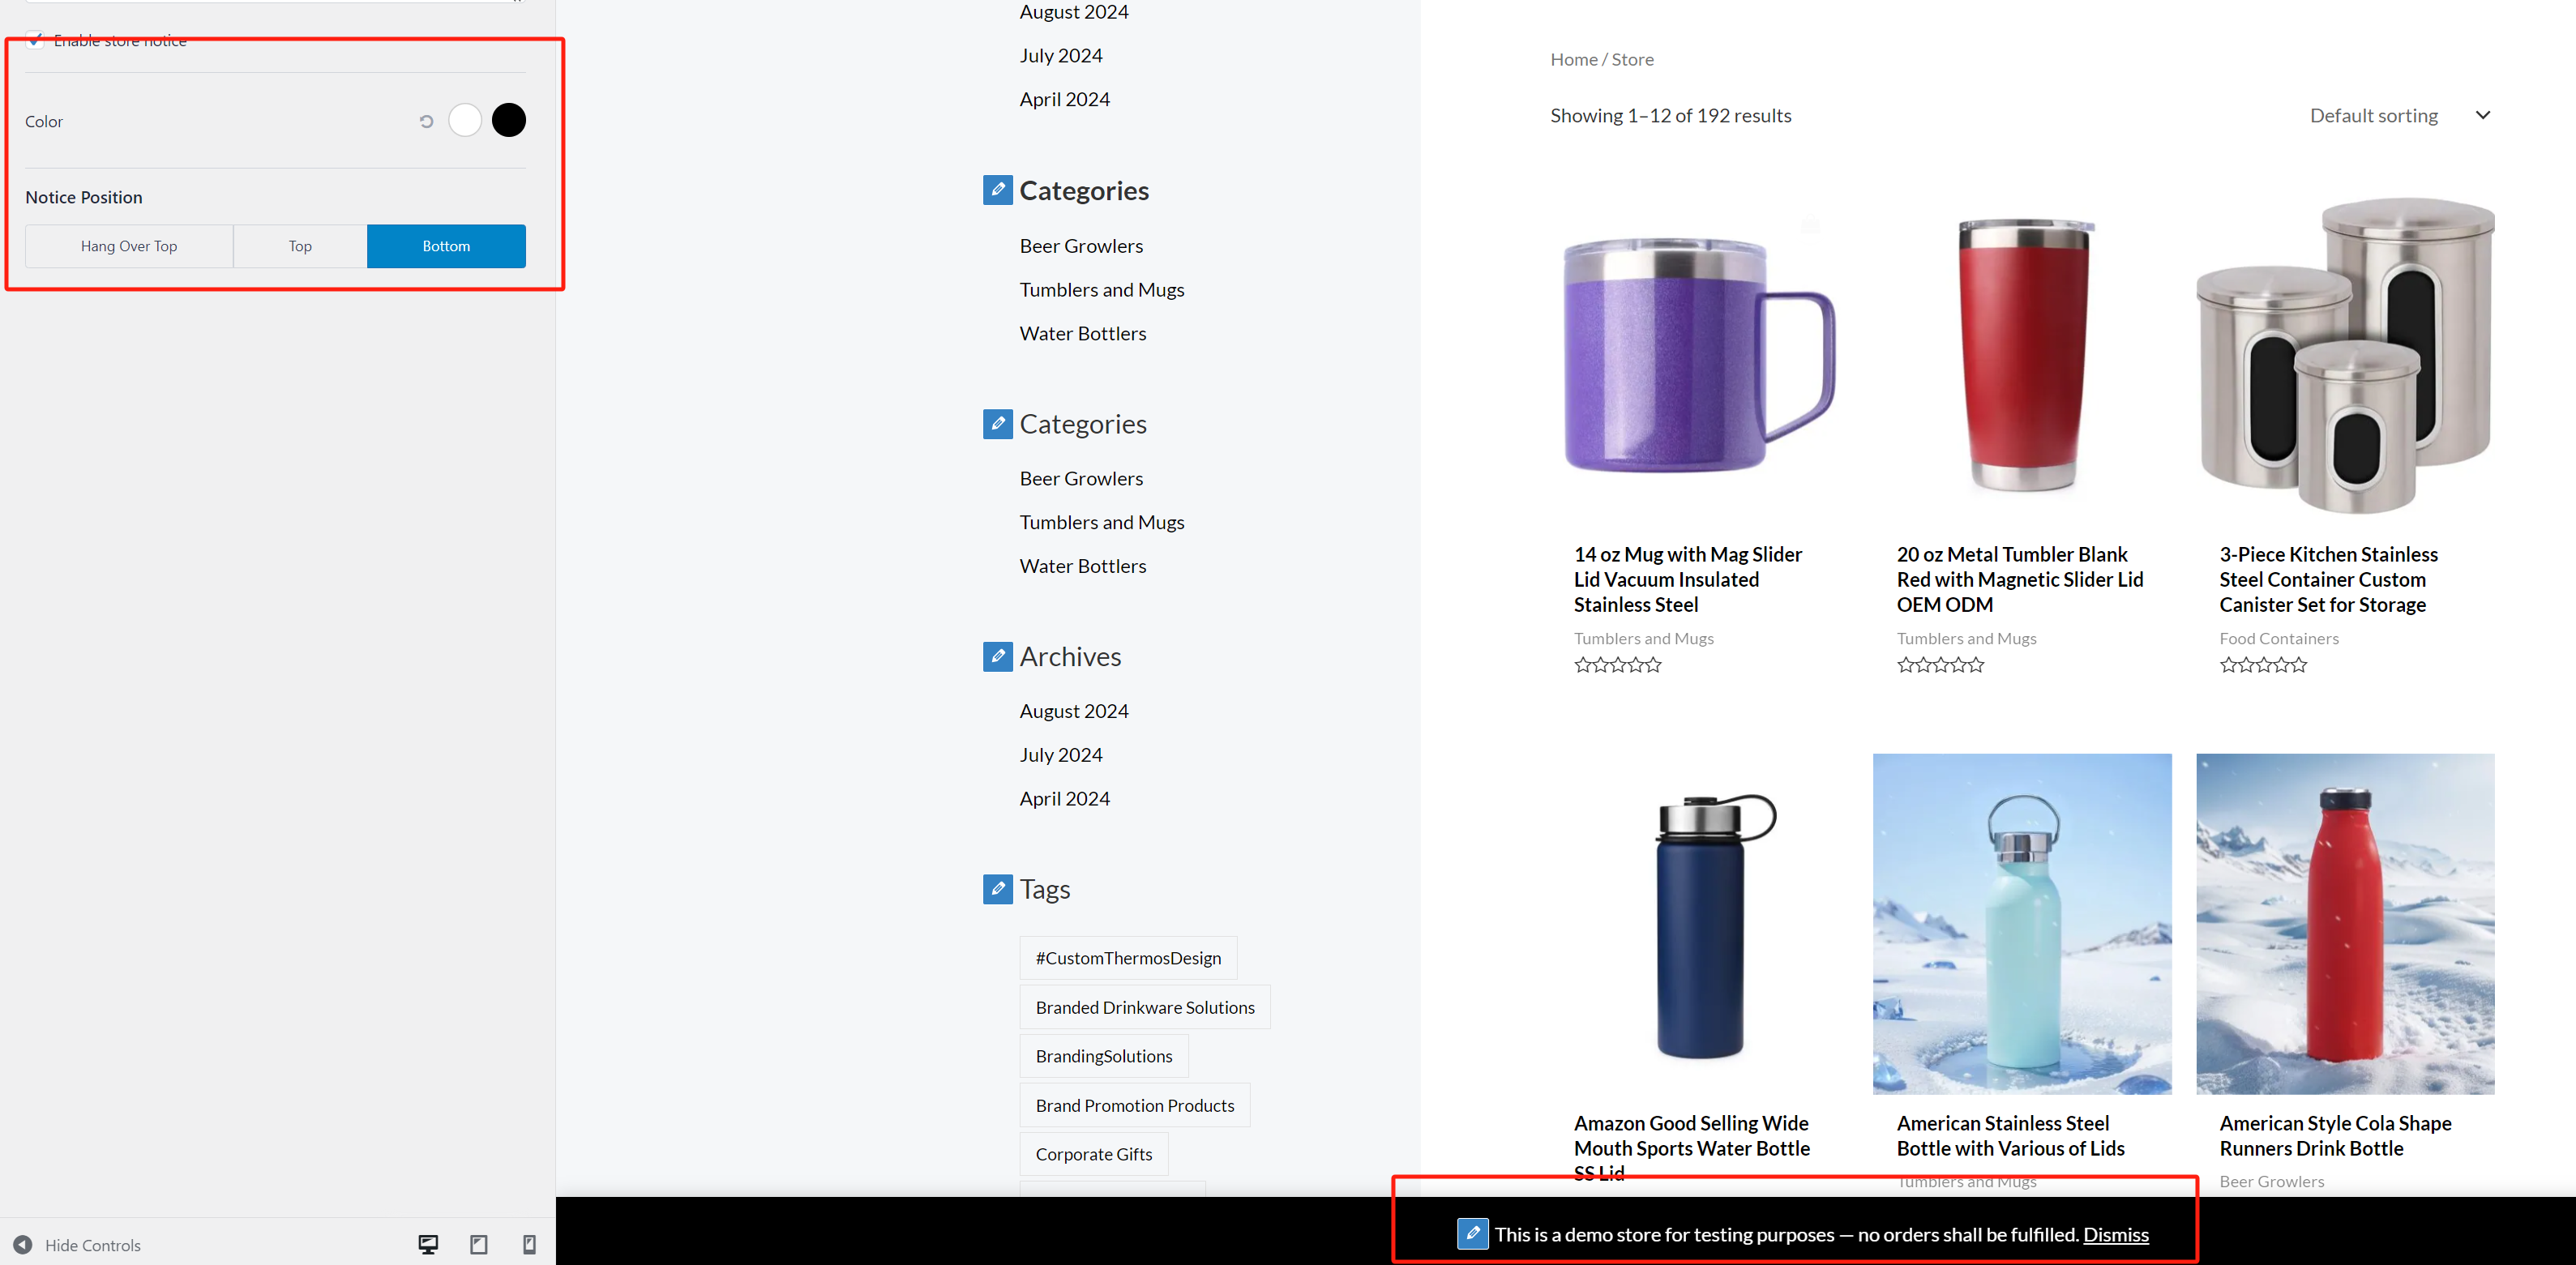Click edit pencil beside Tags widget heading
Screen dimensions: 2576x1265
pos(997,889)
